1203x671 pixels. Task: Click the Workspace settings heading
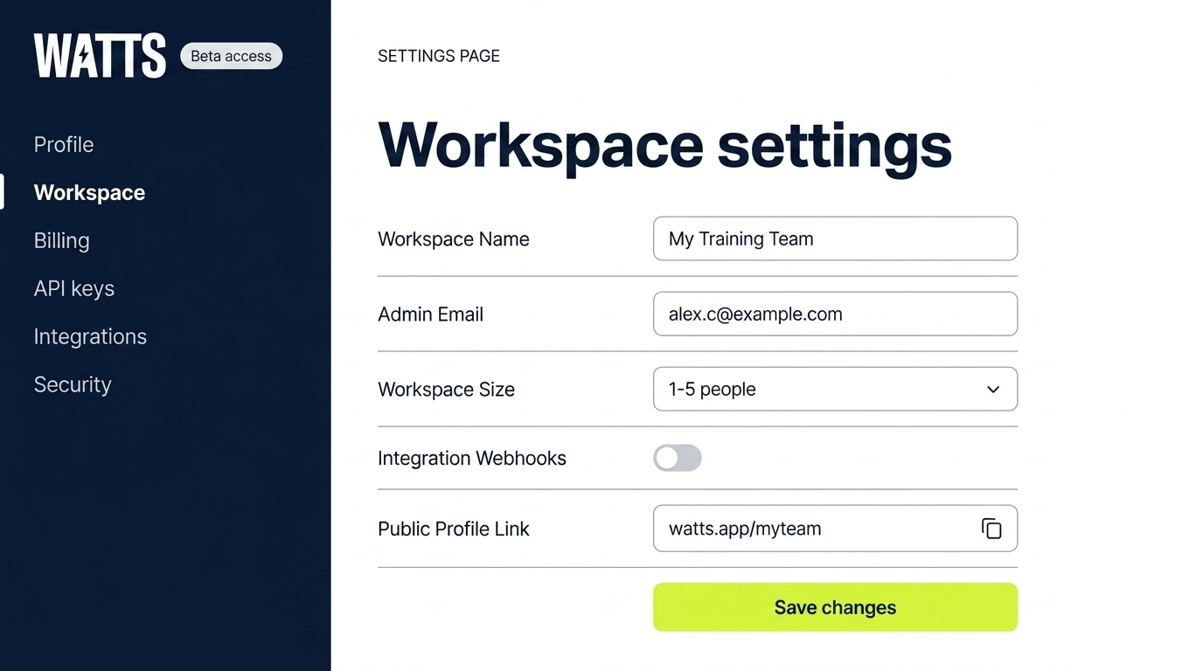pos(664,145)
